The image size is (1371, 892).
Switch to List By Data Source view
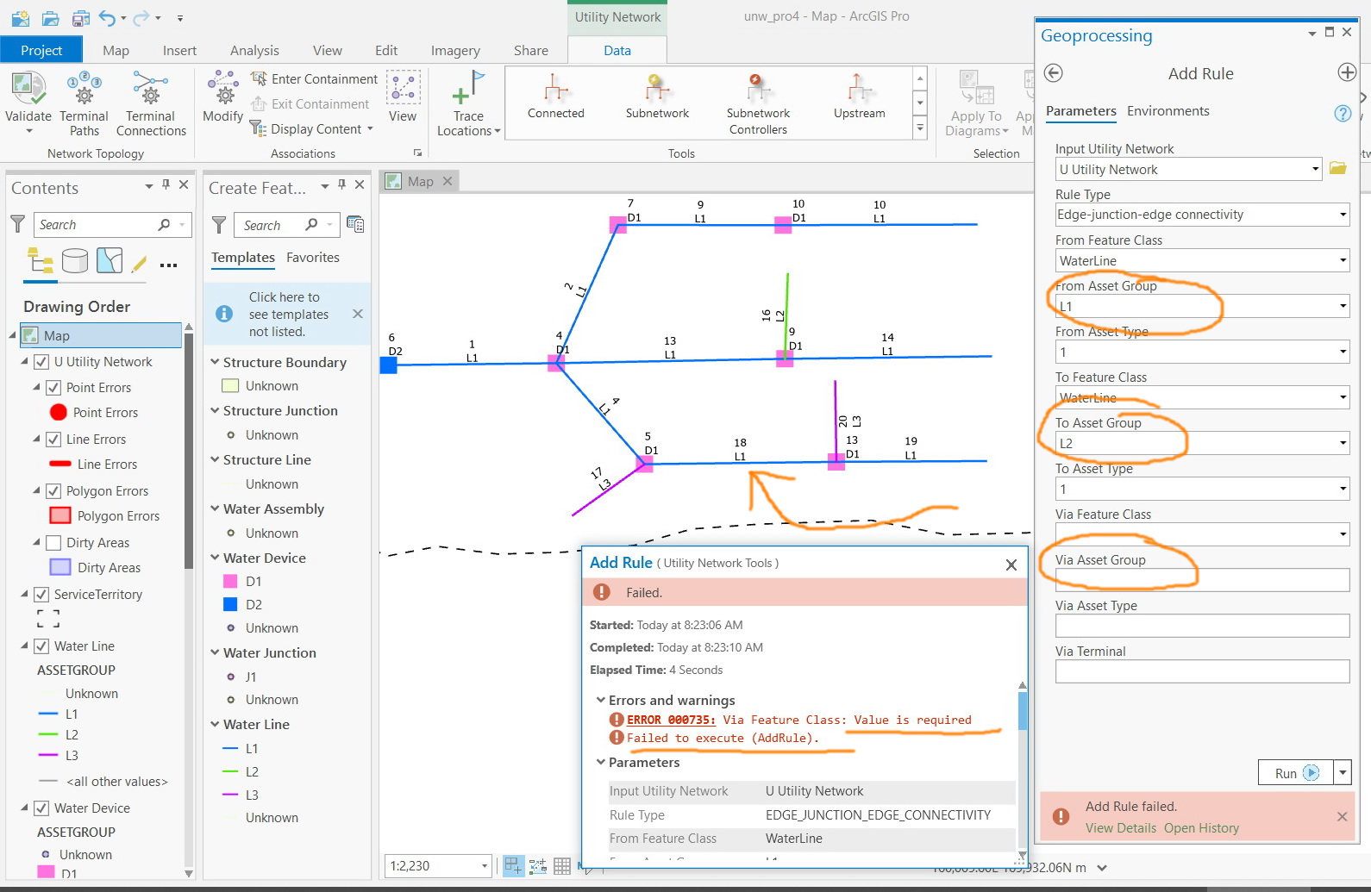[x=75, y=260]
